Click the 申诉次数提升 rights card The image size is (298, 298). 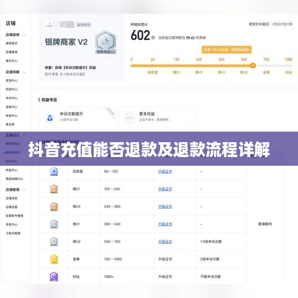pos(78,117)
